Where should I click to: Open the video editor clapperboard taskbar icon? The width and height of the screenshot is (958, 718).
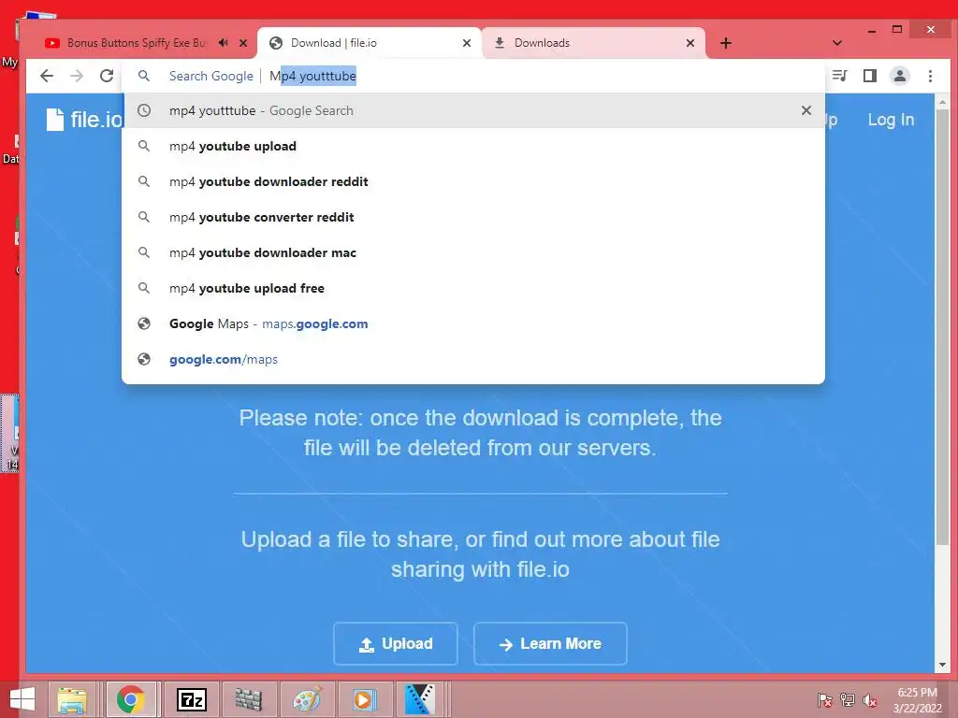[421, 699]
